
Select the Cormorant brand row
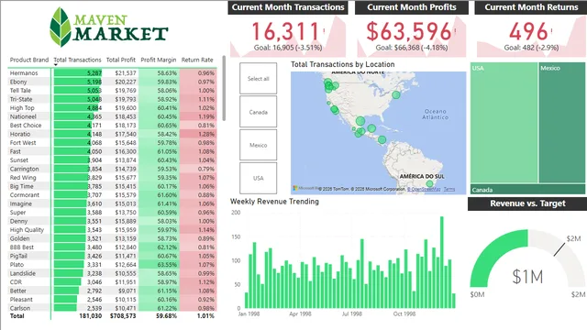(x=112, y=194)
